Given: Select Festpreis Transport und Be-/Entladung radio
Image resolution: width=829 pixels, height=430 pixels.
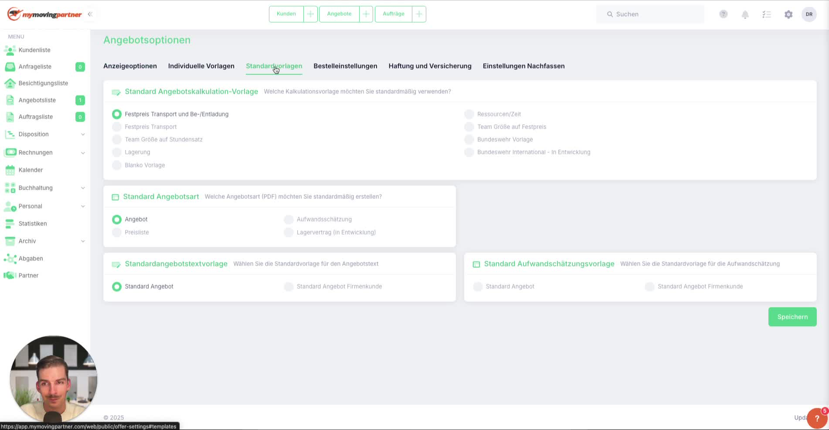Looking at the screenshot, I should pos(117,114).
